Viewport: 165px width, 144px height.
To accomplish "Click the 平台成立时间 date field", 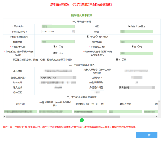I will (x=58, y=32).
